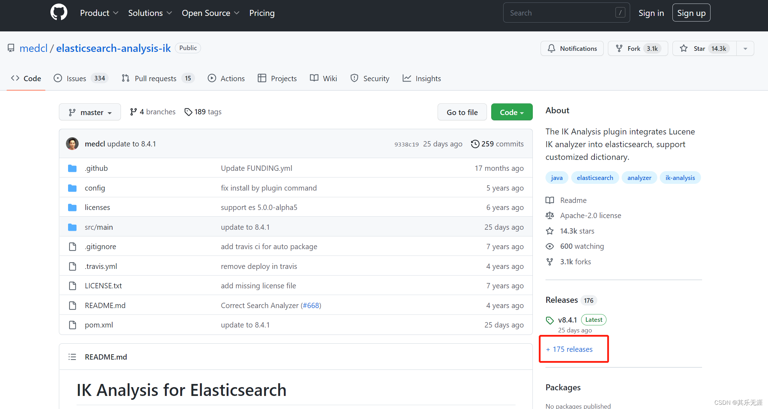Image resolution: width=768 pixels, height=409 pixels.
Task: Open the medcl owner profile link
Action: click(33, 48)
